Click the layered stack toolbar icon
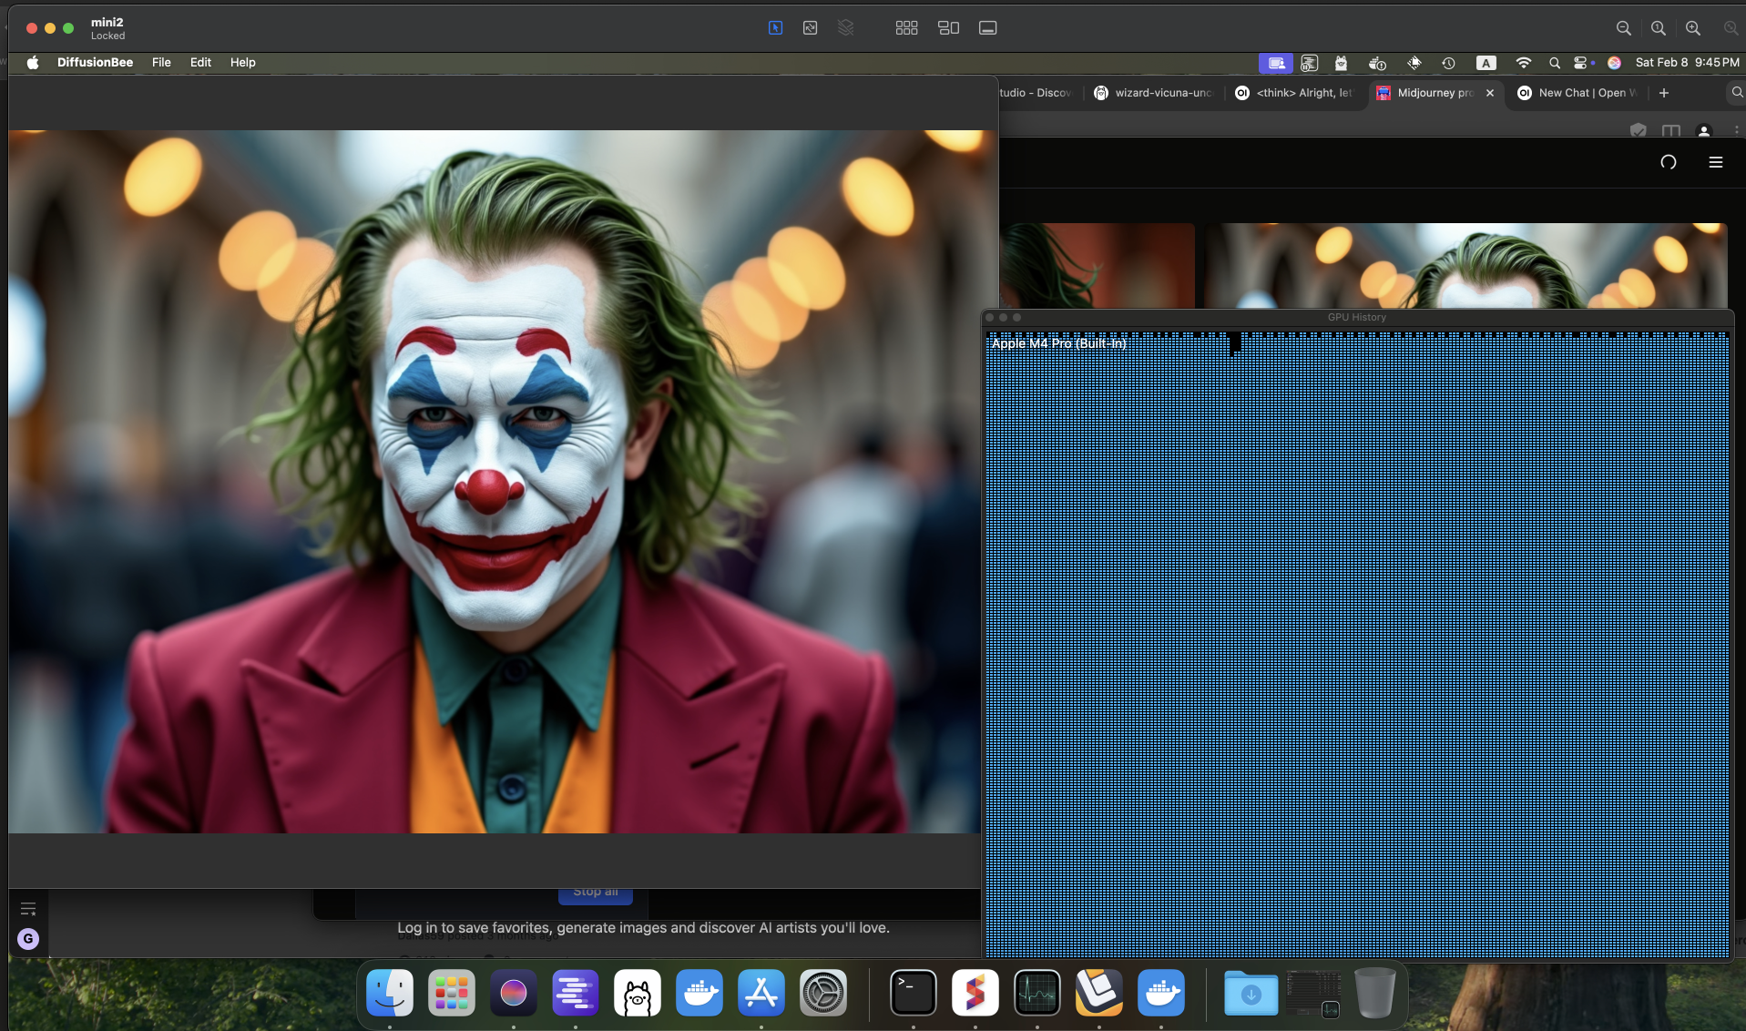 click(846, 28)
